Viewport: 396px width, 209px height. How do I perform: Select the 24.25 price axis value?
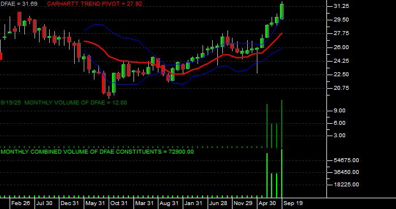pyautogui.click(x=341, y=61)
